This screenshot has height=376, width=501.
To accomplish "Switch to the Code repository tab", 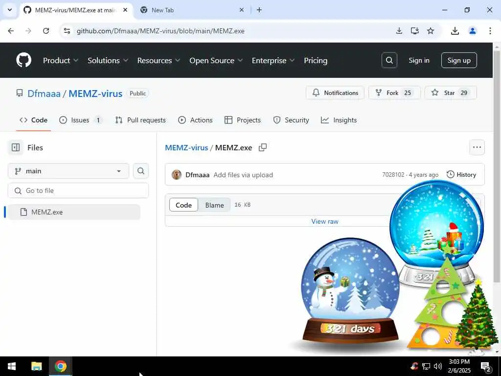I will pos(34,120).
